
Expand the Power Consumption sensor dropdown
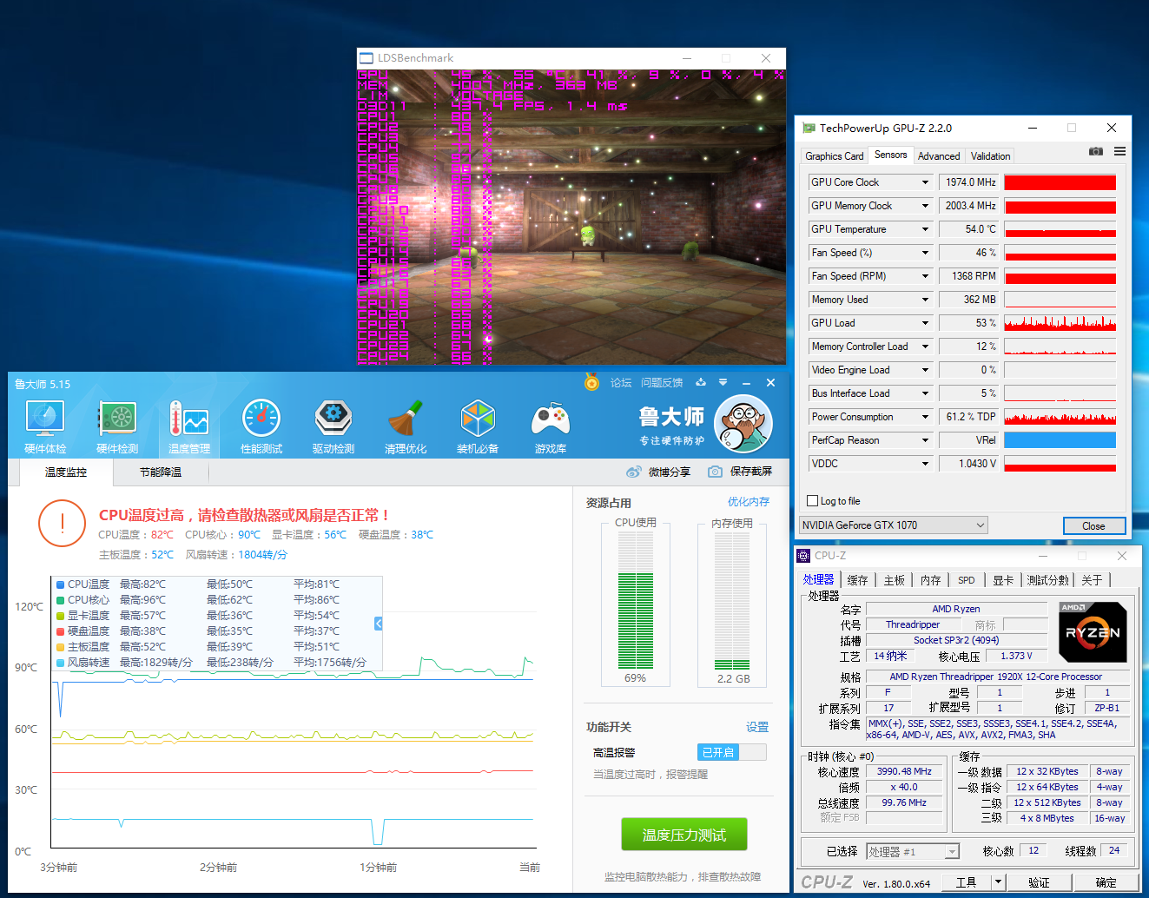click(925, 417)
